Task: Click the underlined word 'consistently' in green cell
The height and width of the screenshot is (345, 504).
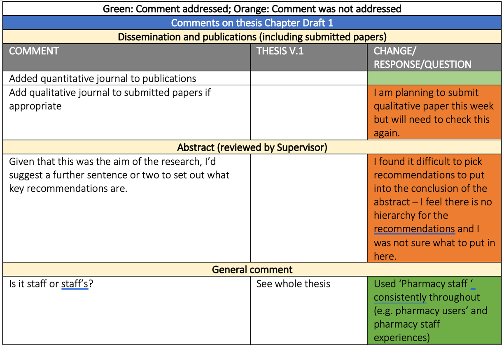Action: tap(400, 297)
